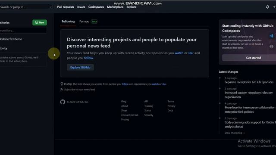Open Explore in the top navigation

[132, 7]
